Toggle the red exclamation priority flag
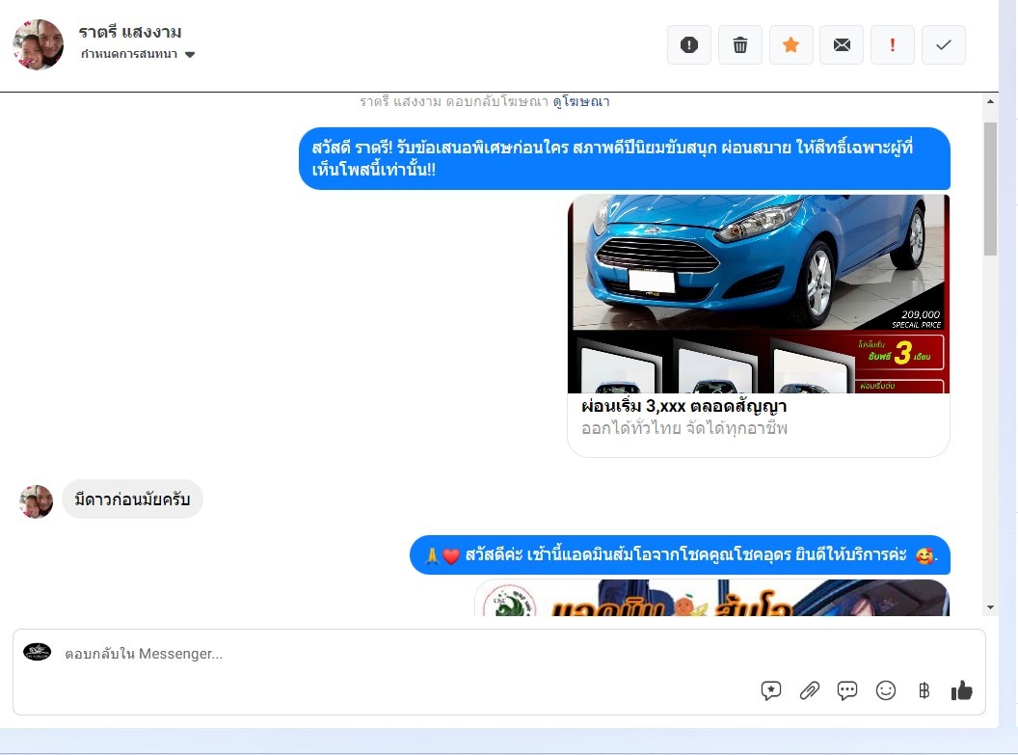The image size is (1018, 755). click(x=893, y=45)
